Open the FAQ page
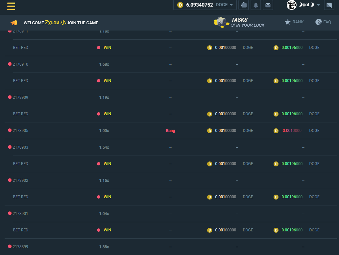The height and width of the screenshot is (255, 339). (x=323, y=22)
